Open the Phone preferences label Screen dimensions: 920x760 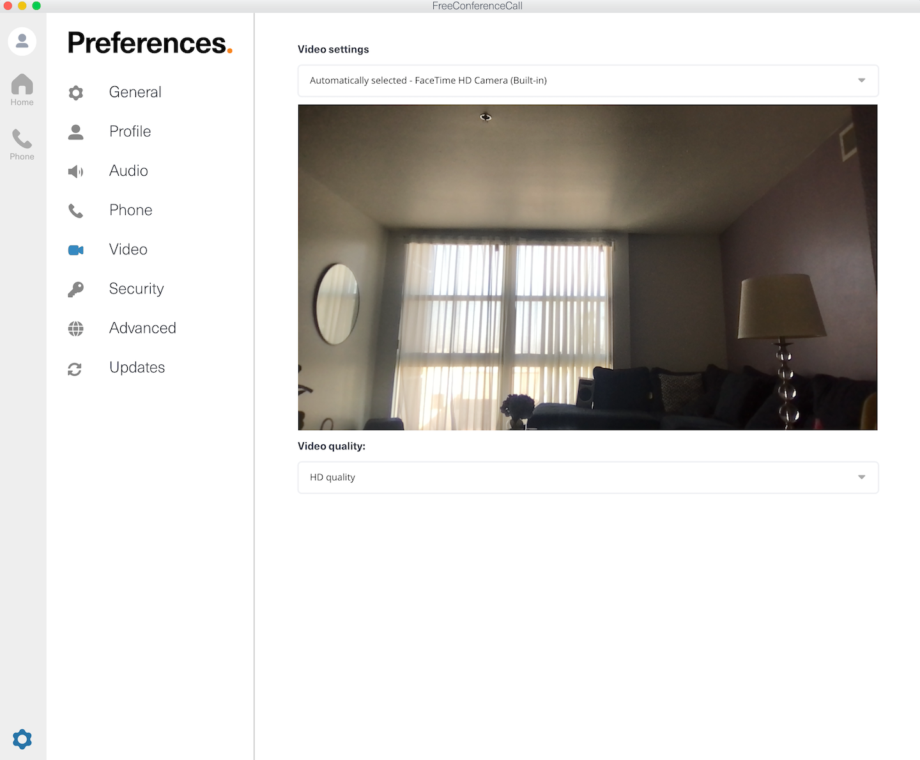(130, 210)
